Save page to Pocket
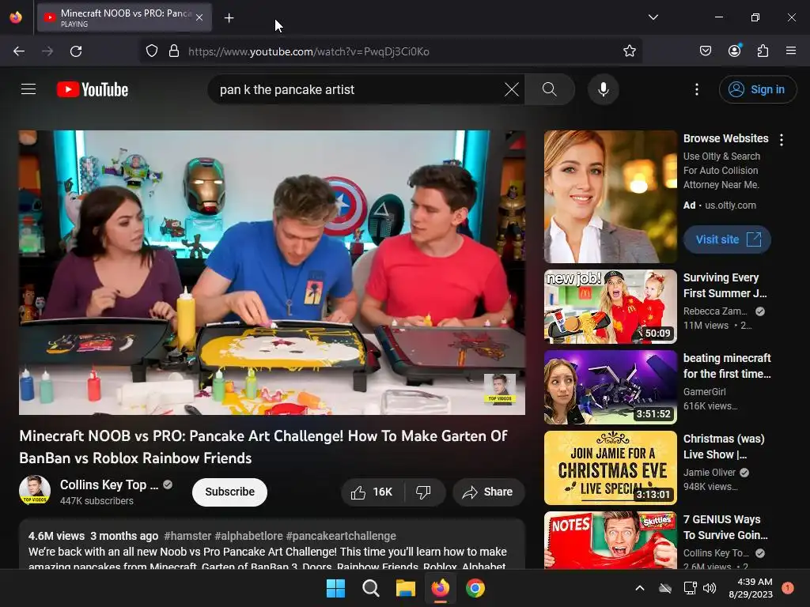Image resolution: width=810 pixels, height=607 pixels. (x=706, y=51)
